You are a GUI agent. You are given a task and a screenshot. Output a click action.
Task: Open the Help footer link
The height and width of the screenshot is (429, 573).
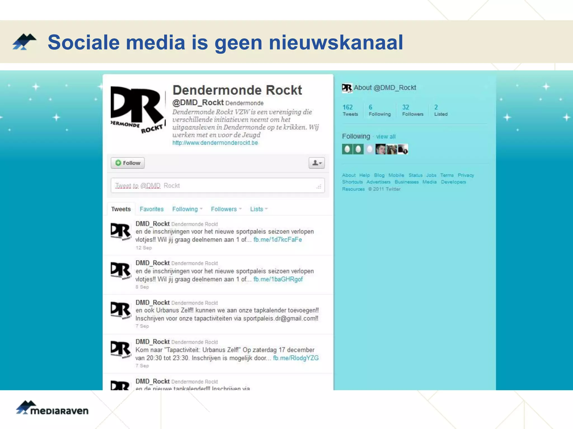click(365, 175)
